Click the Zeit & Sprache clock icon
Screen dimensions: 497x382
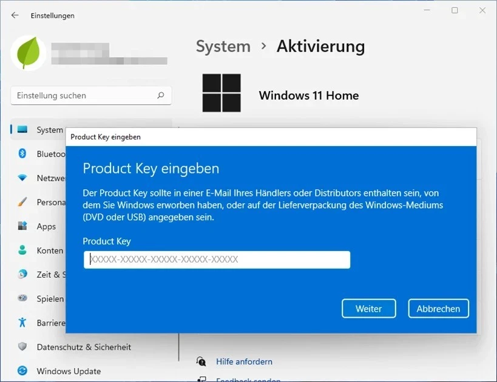click(x=21, y=274)
